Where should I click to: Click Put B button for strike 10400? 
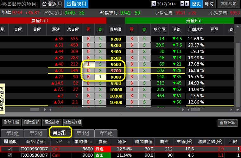coord(131,102)
